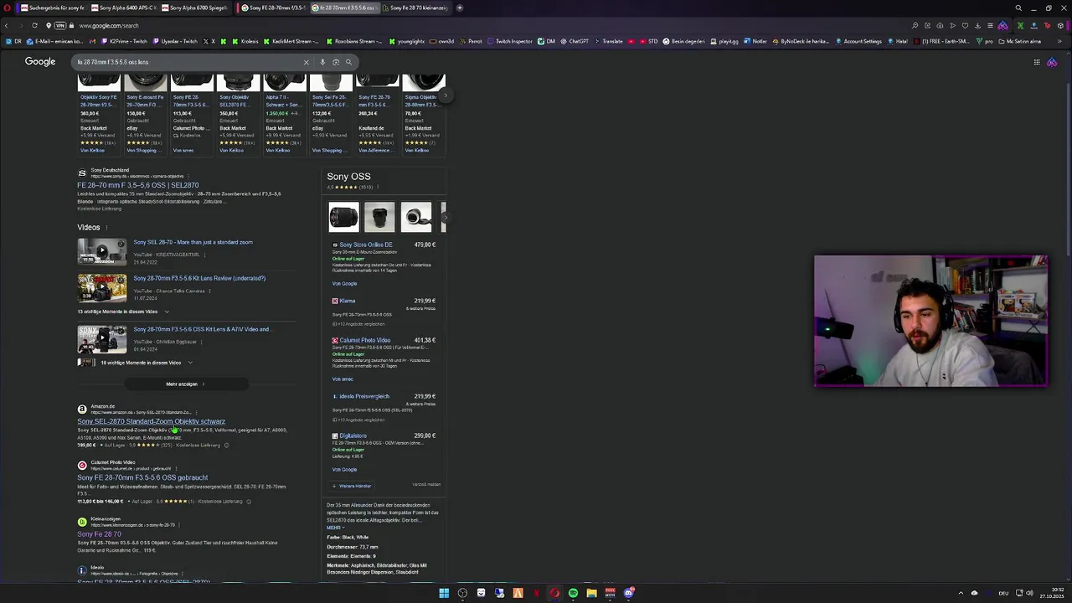The width and height of the screenshot is (1072, 603).
Task: Open the Windows Start button on taskbar
Action: (444, 593)
